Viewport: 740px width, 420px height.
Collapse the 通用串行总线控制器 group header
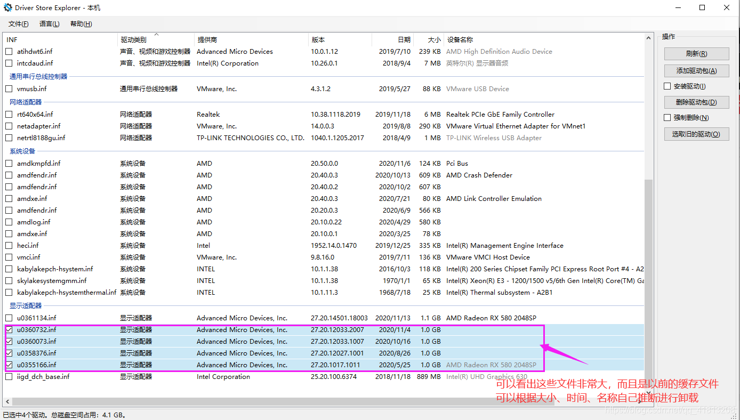(x=38, y=77)
